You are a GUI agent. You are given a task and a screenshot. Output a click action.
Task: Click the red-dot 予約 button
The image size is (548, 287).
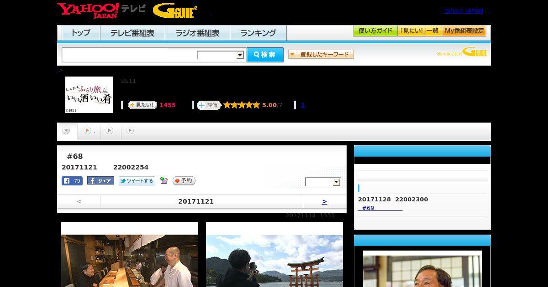click(x=184, y=181)
